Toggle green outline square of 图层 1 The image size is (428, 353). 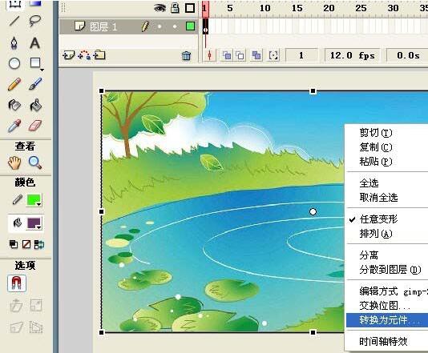point(190,26)
